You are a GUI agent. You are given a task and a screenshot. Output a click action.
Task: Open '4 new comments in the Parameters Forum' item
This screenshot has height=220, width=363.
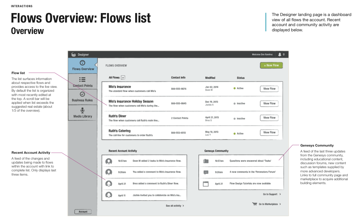[253, 172]
